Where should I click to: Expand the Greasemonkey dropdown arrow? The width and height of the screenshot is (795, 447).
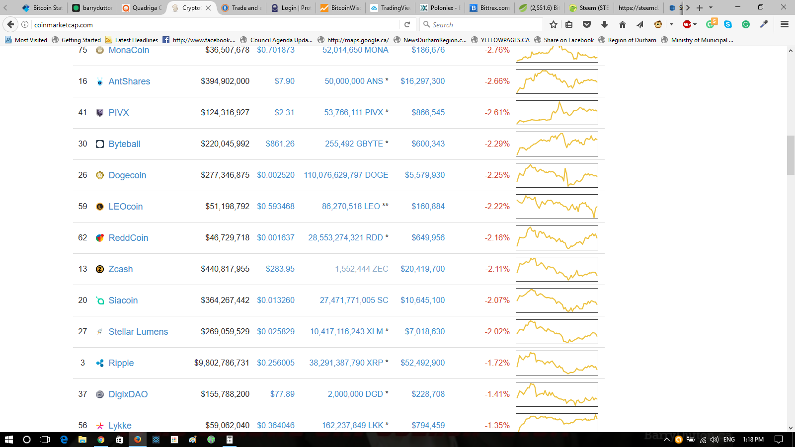pos(671,24)
